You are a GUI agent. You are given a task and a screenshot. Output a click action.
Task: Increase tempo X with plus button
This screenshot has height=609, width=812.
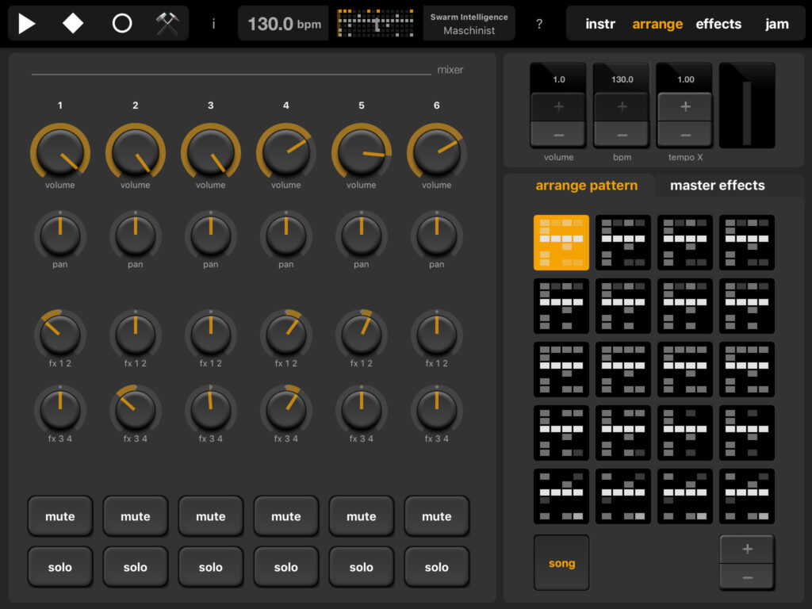685,106
